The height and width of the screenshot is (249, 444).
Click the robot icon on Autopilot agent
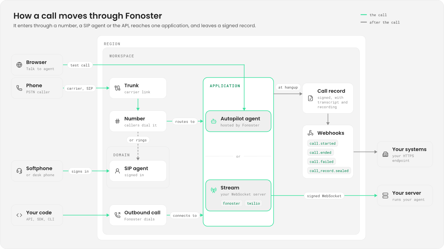[214, 121]
